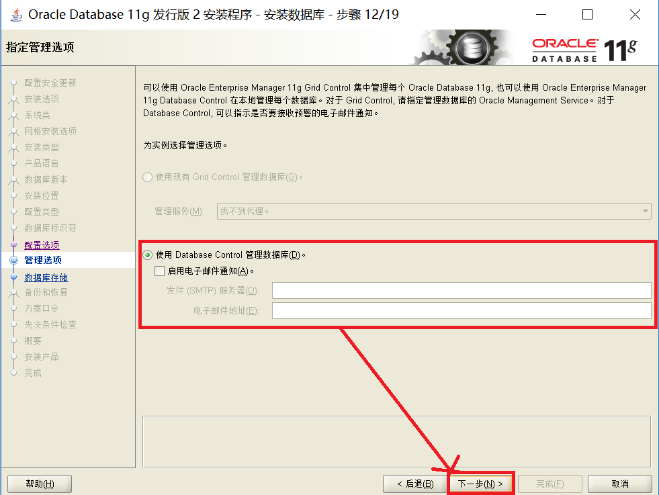659x495 pixels.
Task: Click the final 完成 step in sidebar
Action: coord(33,373)
